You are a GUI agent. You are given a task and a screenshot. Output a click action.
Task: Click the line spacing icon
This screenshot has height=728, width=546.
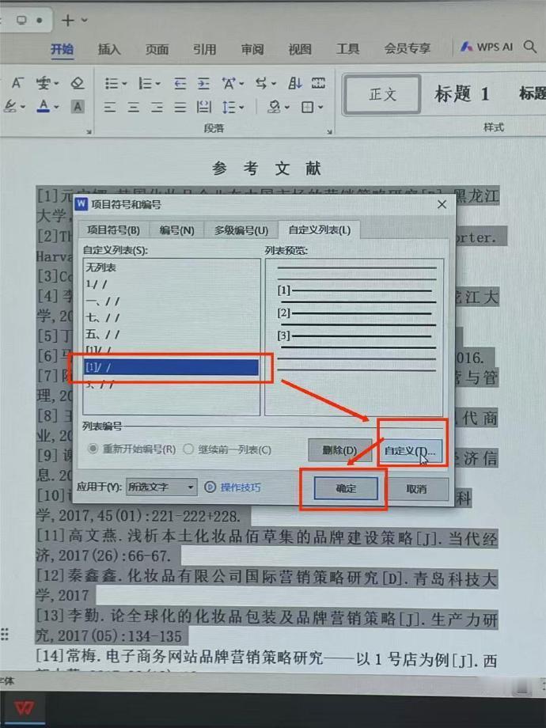tap(229, 108)
